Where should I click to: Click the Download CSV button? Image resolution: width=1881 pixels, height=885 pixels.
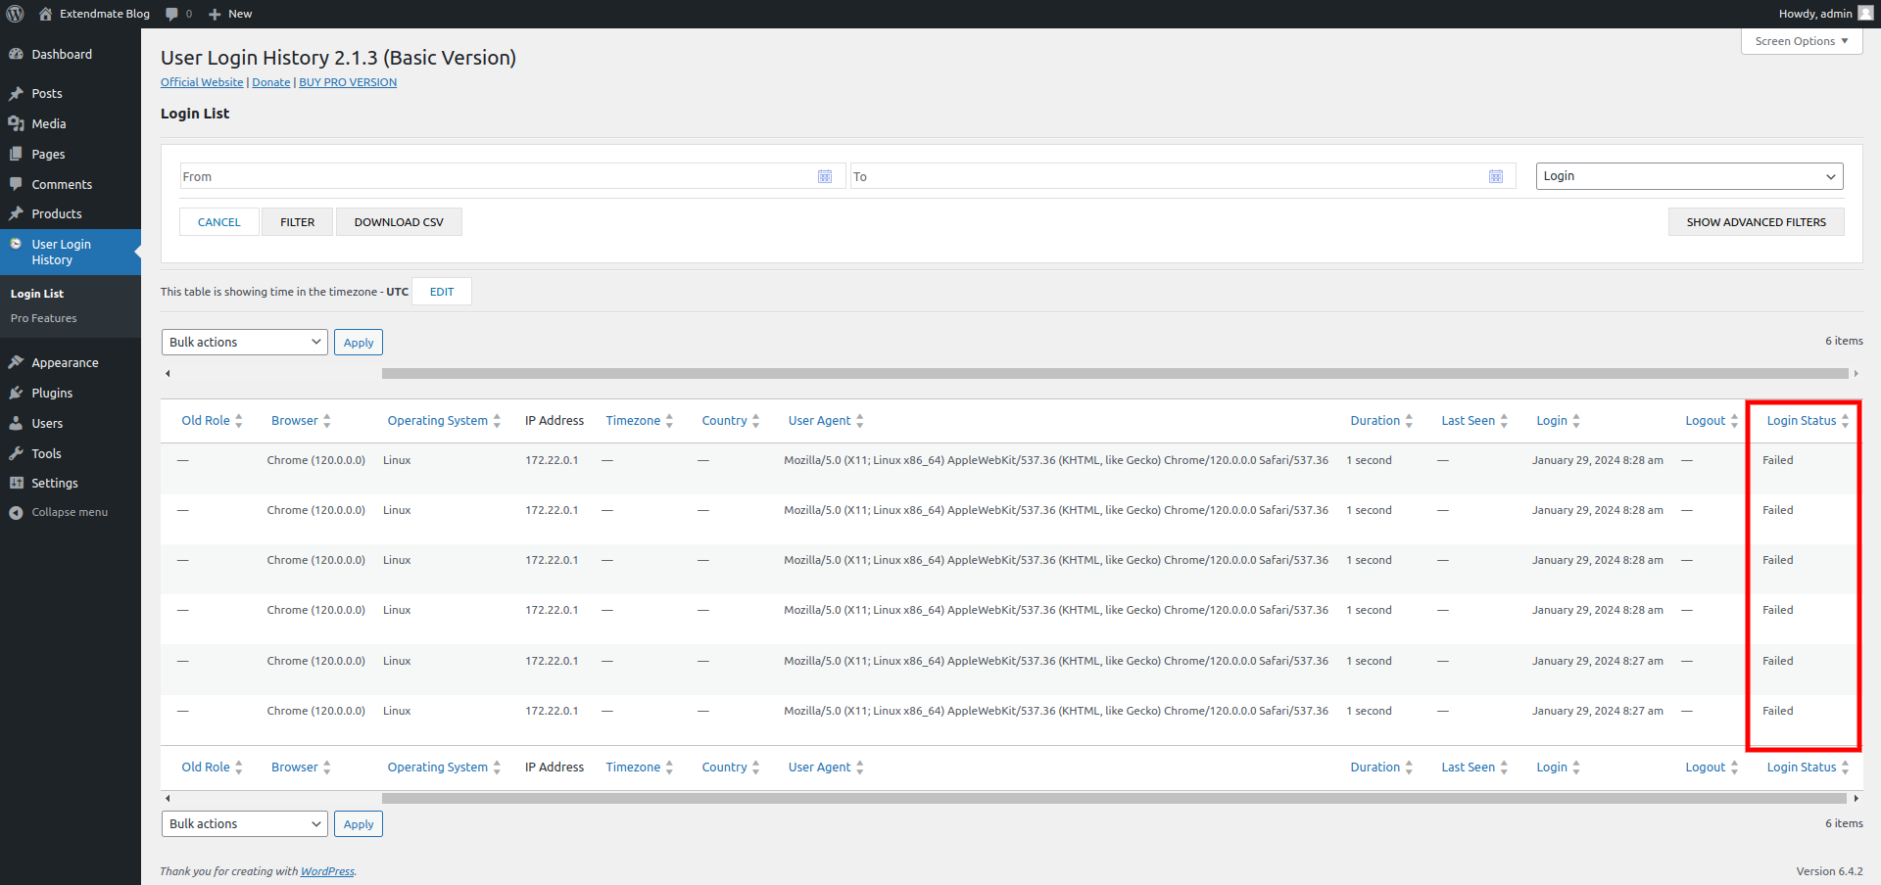tap(399, 222)
